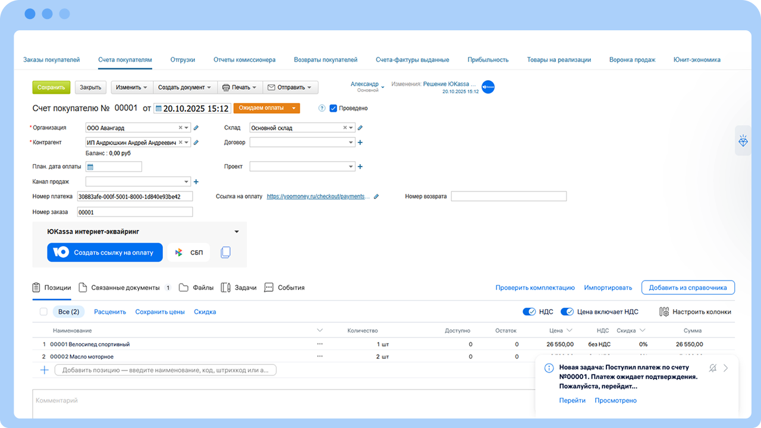Screen dimensions: 761x428
Task: Add a new Проект with the plus icon
Action: [x=360, y=167]
